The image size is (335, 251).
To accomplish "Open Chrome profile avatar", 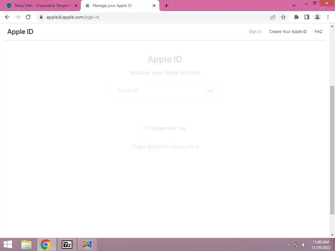I will (x=317, y=17).
